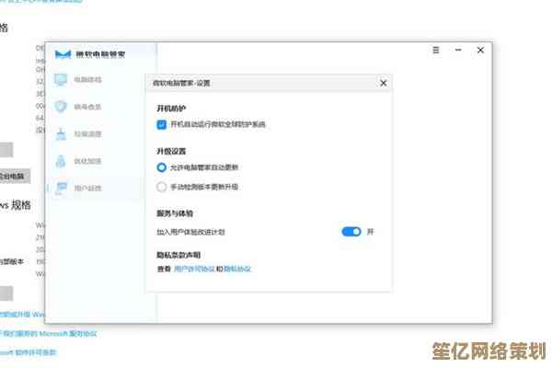The width and height of the screenshot is (552, 368).
Task: Turn off 加入用户体验改进计划 switch
Action: click(351, 232)
